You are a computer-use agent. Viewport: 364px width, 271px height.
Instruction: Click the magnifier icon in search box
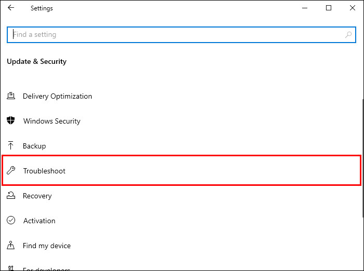tap(348, 35)
